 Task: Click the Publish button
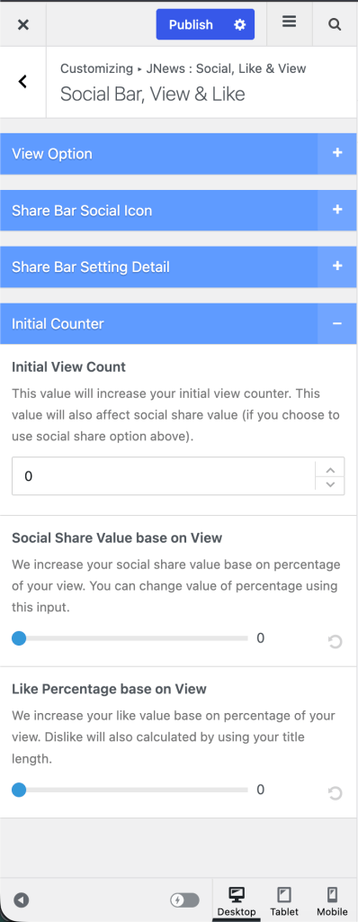(191, 24)
